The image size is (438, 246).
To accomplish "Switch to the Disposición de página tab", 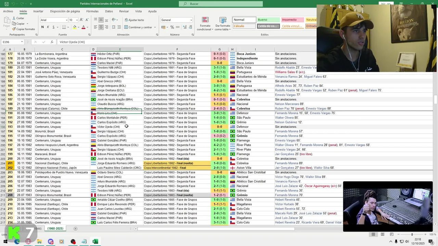I will pyautogui.click(x=65, y=11).
